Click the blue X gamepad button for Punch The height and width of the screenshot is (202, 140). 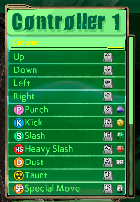[x=120, y=110]
